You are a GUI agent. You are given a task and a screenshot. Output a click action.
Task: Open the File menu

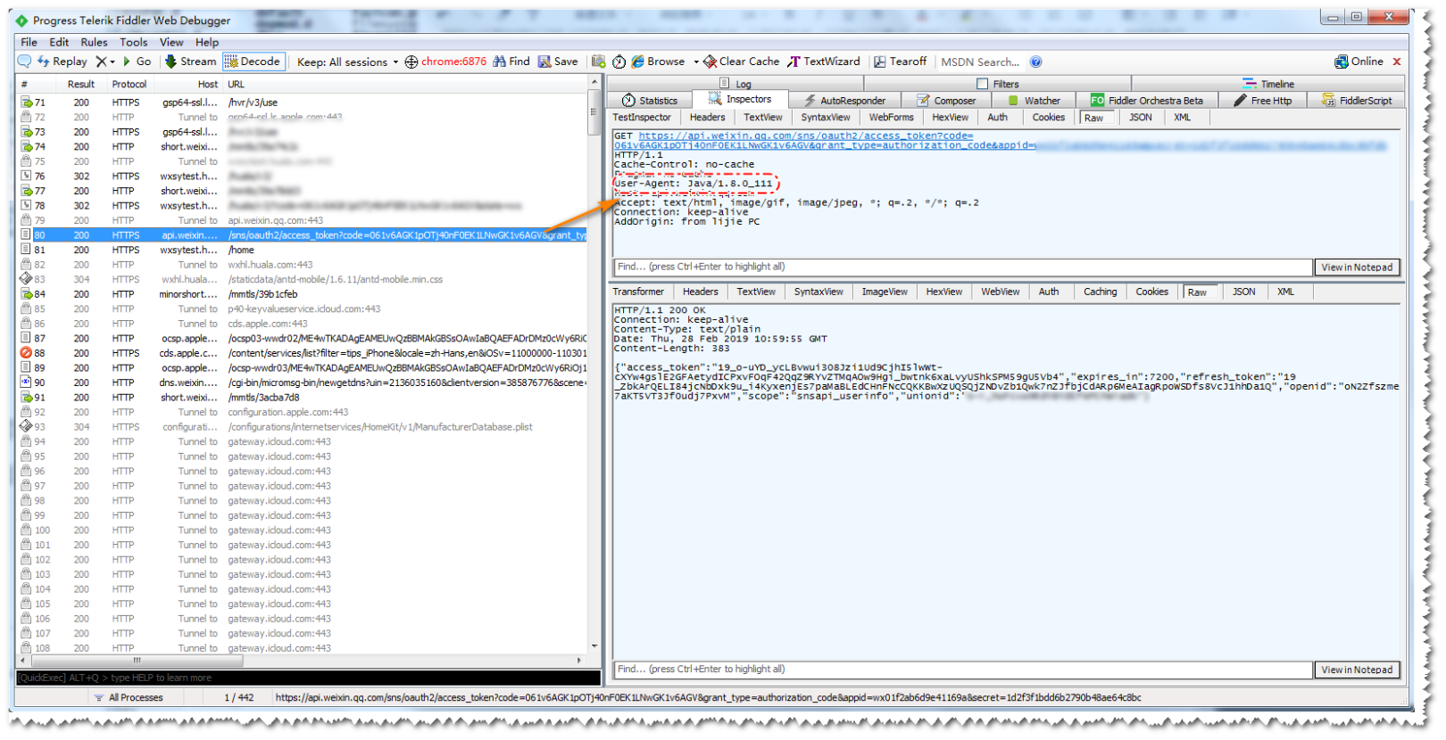29,42
